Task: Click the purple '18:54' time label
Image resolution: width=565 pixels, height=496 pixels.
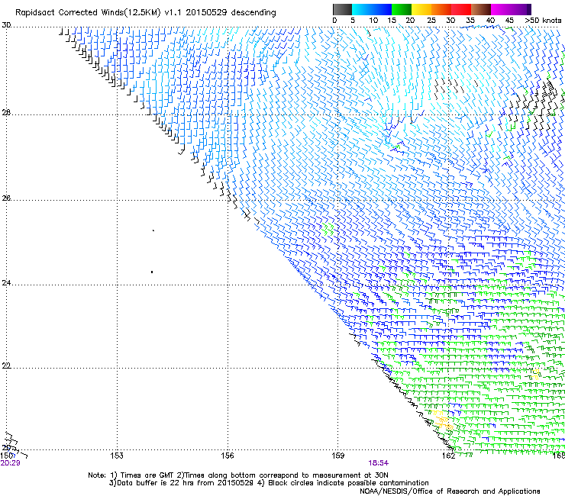Action: (x=379, y=463)
